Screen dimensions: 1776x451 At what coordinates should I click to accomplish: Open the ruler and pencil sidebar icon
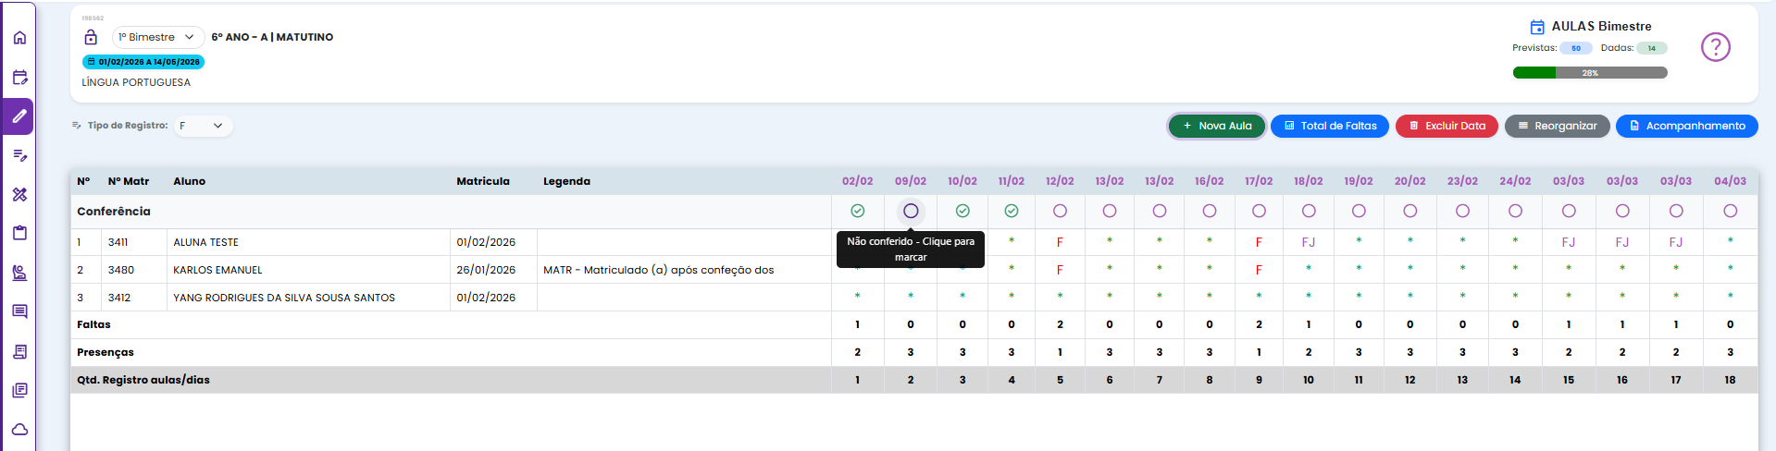[19, 194]
